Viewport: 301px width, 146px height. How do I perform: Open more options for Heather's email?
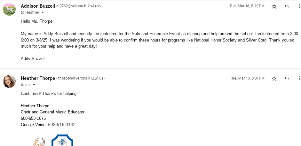(x=299, y=78)
